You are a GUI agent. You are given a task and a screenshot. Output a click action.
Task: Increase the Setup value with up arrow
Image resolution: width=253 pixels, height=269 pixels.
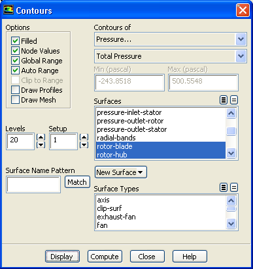point(84,137)
